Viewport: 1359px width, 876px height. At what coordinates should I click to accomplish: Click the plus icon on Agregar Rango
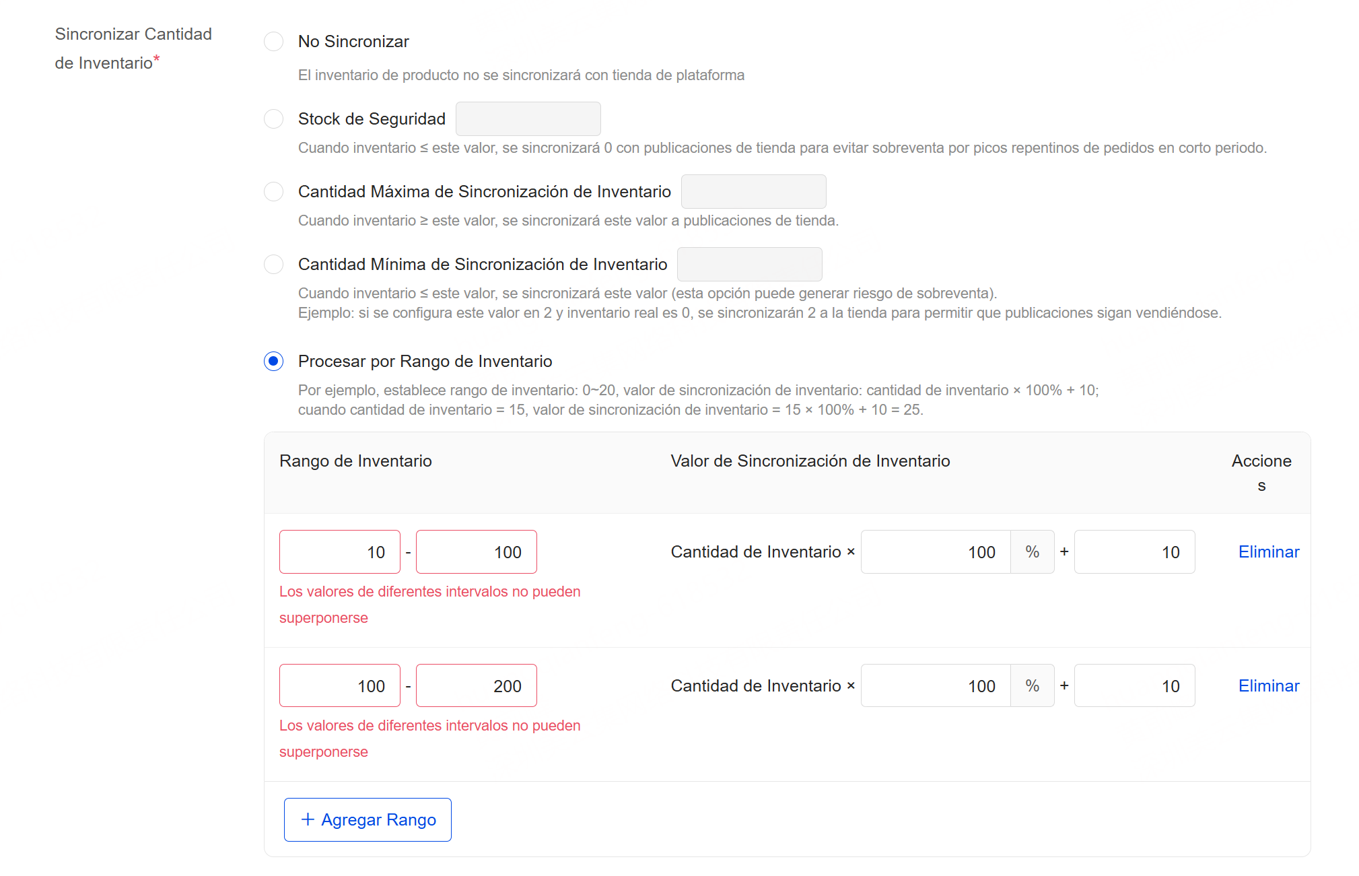point(308,819)
